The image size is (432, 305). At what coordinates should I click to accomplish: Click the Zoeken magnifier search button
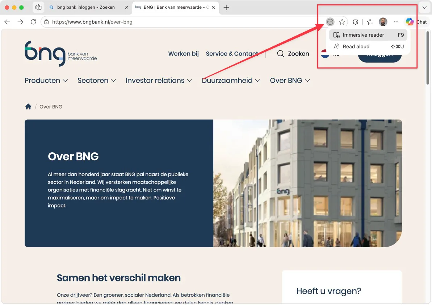click(293, 54)
